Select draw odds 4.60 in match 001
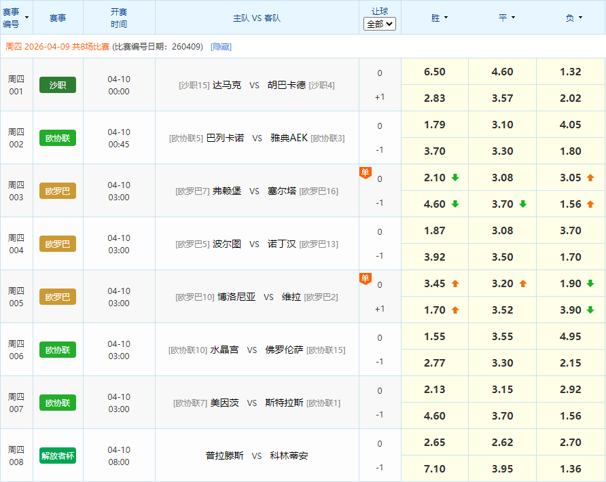Image resolution: width=606 pixels, height=482 pixels. tap(503, 72)
